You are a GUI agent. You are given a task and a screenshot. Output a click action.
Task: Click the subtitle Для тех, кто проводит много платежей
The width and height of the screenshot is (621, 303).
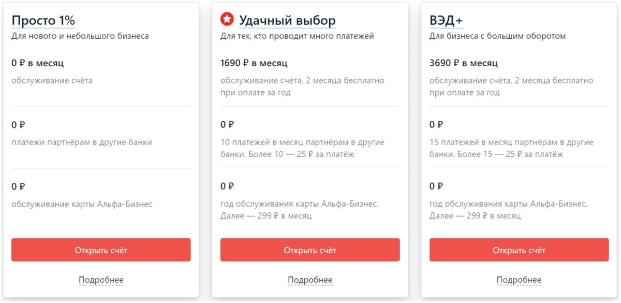[x=297, y=36]
